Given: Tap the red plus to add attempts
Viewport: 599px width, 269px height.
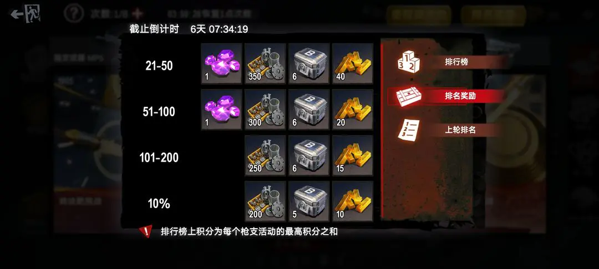Looking at the screenshot, I should 137,14.
